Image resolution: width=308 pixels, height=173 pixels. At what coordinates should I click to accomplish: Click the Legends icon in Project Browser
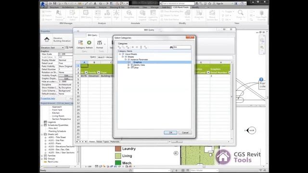point(45,122)
